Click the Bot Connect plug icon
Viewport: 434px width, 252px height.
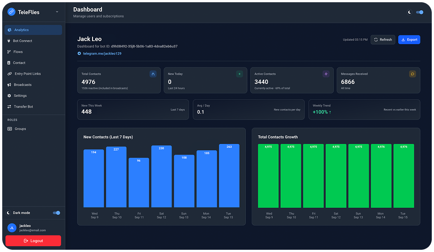(x=9, y=41)
